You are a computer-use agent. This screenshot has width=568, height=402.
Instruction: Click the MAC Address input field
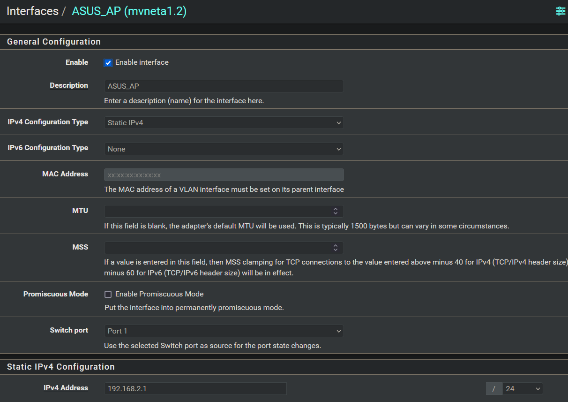pos(224,175)
